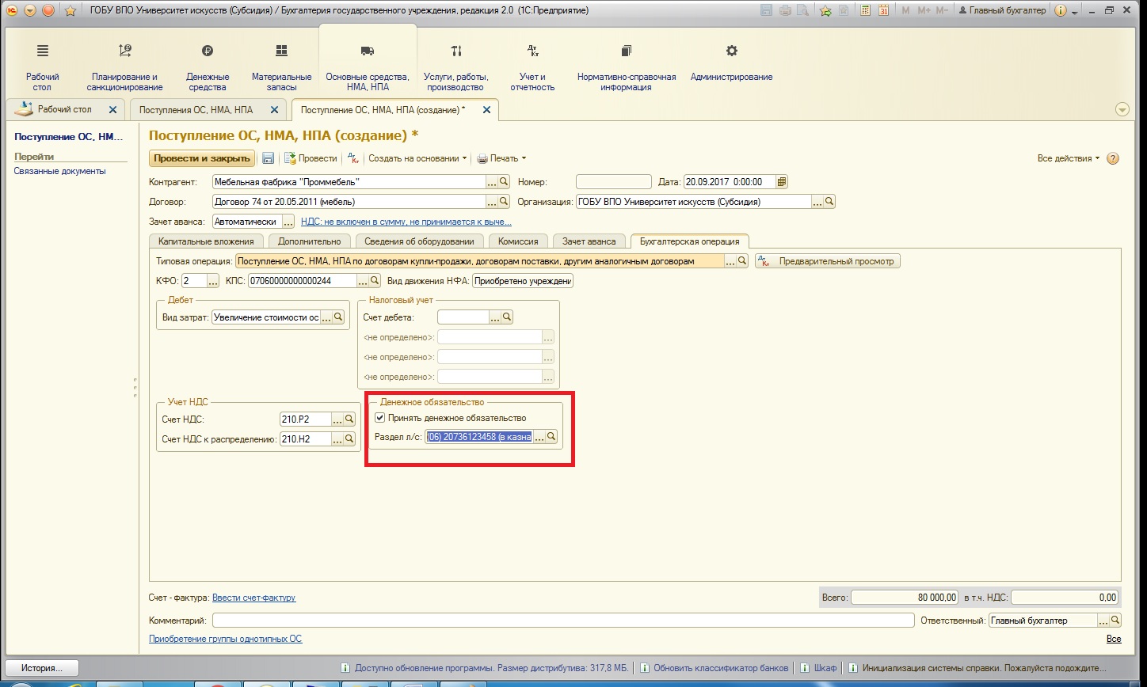Image resolution: width=1147 pixels, height=687 pixels.
Task: Switch to the Капитальные вложения tab
Action: pyautogui.click(x=206, y=241)
